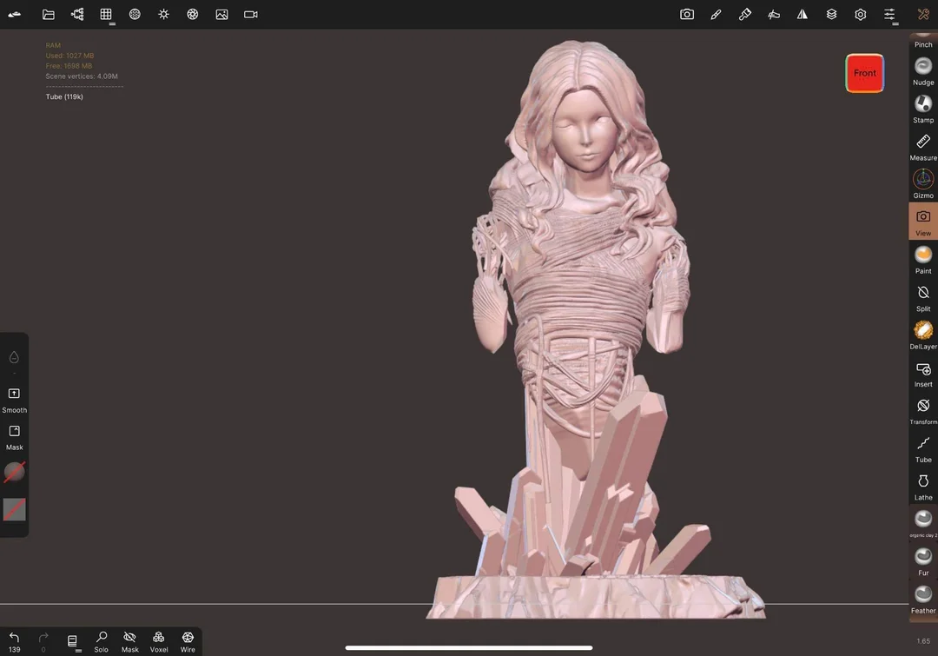Click the version number 1.65
The width and height of the screenshot is (938, 656).
(x=923, y=641)
